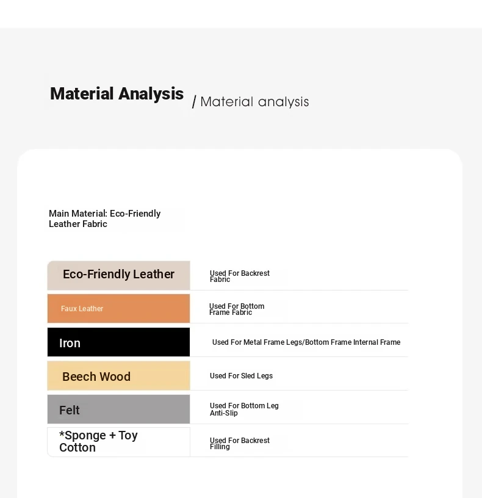Click the gray Felt swatch

pyautogui.click(x=119, y=409)
